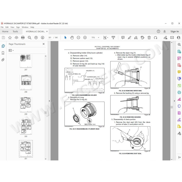This screenshot has width=182, height=182.
Task: Go to next page arrow
Action: pos(42,38)
